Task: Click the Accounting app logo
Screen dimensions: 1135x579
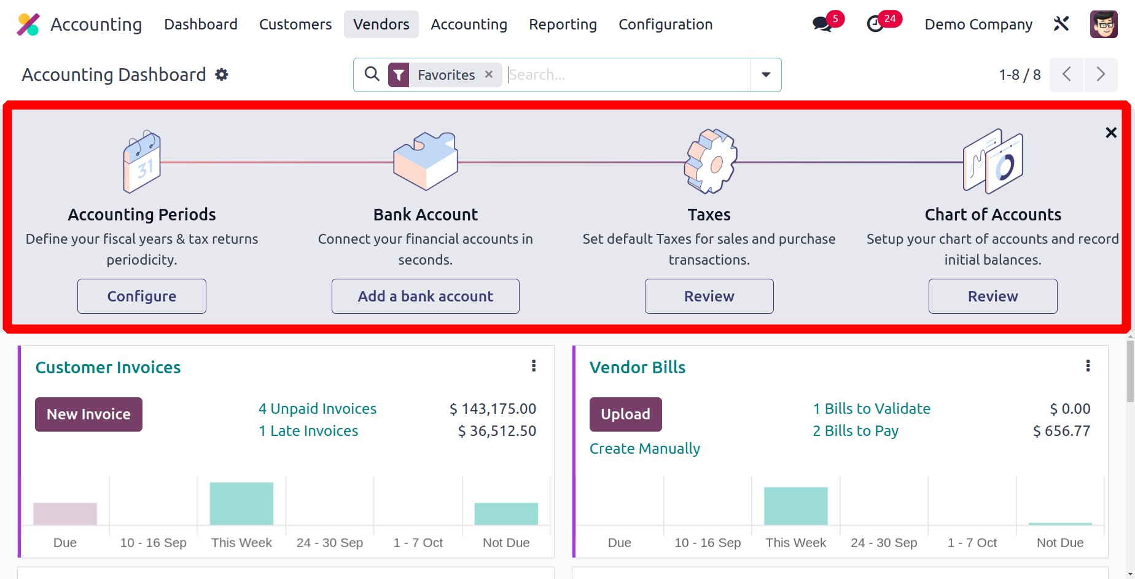Action: pyautogui.click(x=28, y=25)
